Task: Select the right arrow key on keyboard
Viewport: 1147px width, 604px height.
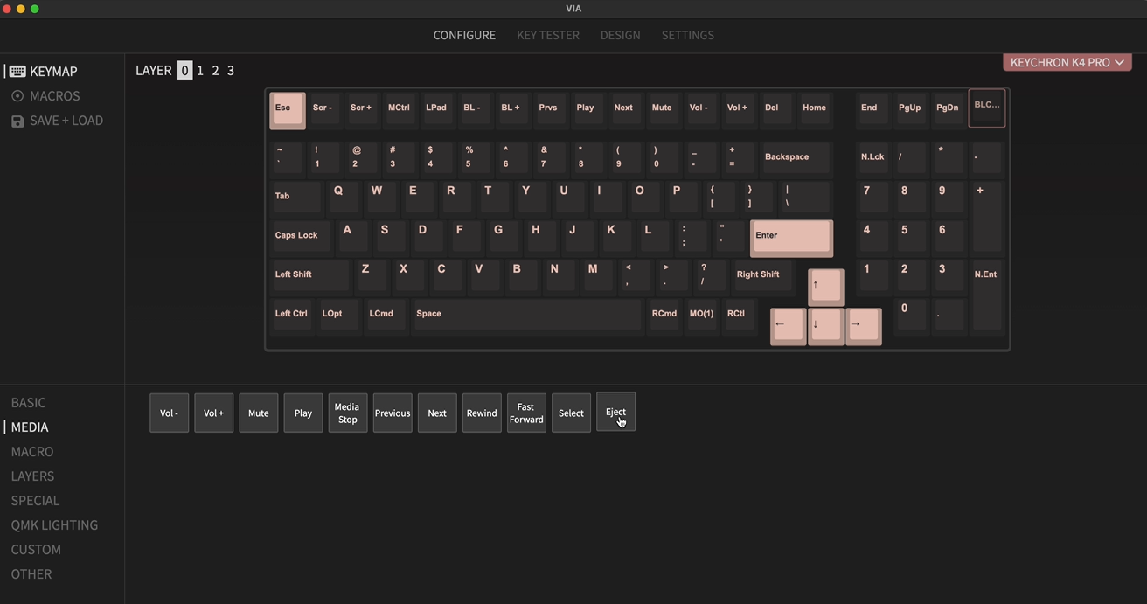Action: [x=863, y=325]
